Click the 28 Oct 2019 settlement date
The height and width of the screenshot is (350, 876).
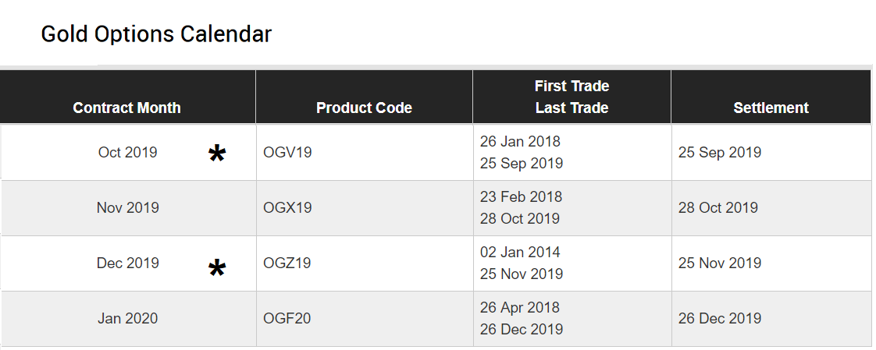[718, 207]
